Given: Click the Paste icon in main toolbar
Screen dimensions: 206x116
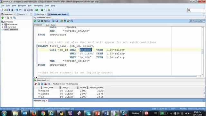Looking at the screenshot, I should 32,10.
